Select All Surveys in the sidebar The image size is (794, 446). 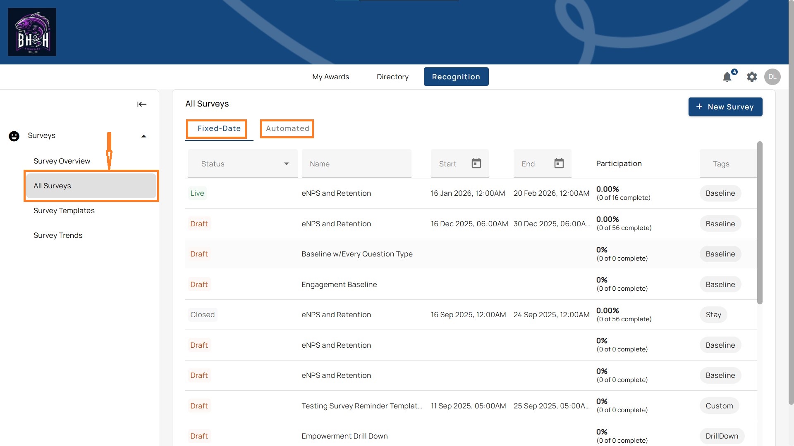pyautogui.click(x=91, y=186)
